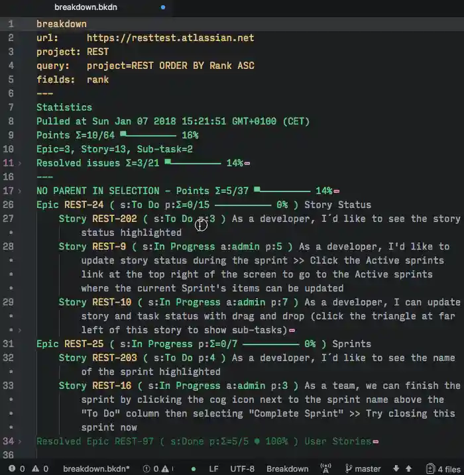Screen dimensions: 464x475
Task: Click breakdown.bkdn* file name in status bar
Action: pos(96,469)
